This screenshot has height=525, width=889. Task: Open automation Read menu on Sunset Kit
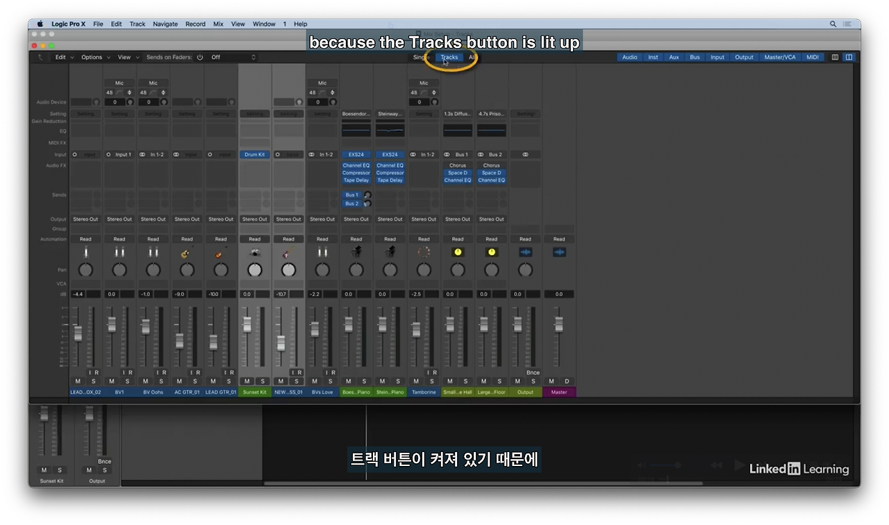coord(255,239)
